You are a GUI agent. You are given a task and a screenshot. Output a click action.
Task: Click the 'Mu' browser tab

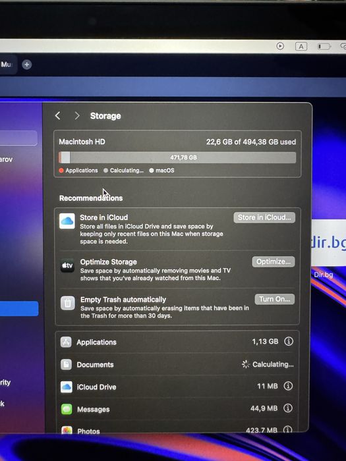coord(7,65)
